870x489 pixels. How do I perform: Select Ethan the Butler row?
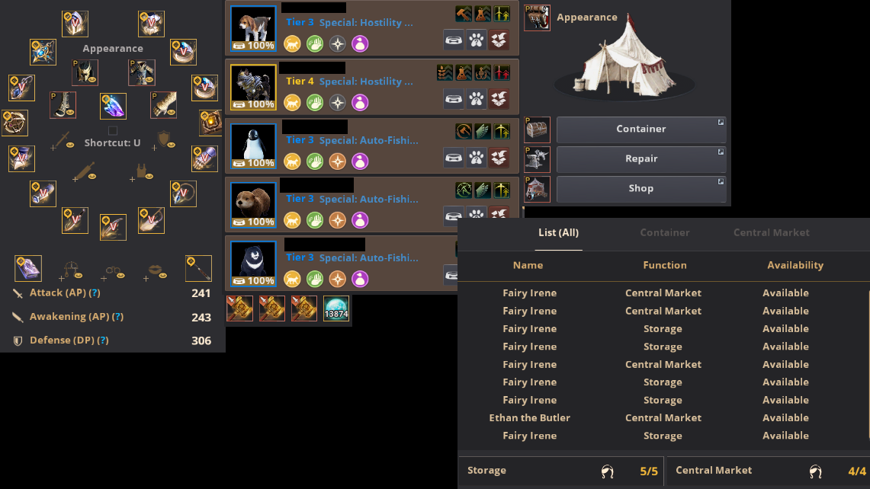pyautogui.click(x=663, y=418)
